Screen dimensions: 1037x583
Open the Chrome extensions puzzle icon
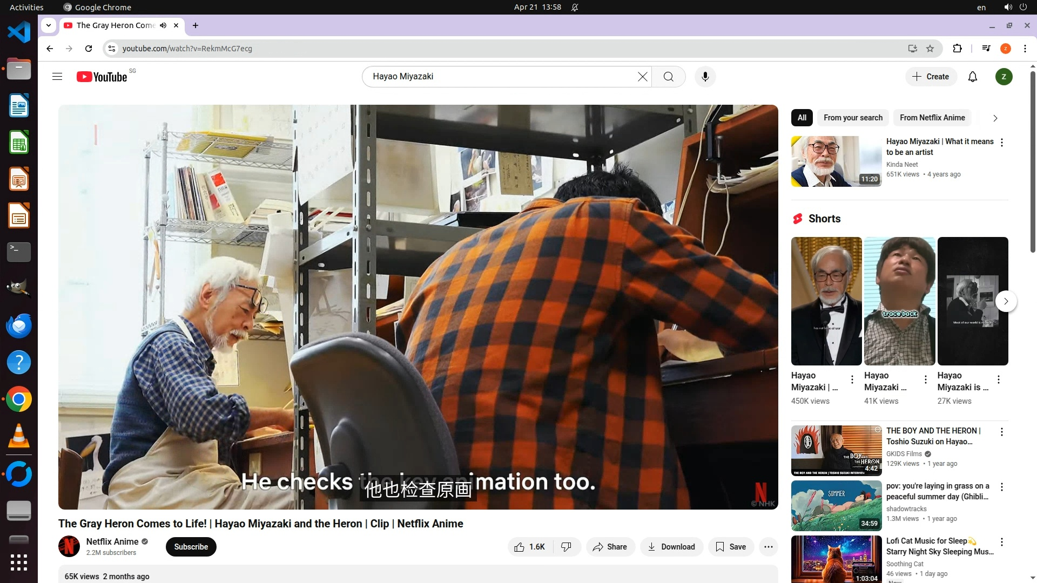coord(957,49)
